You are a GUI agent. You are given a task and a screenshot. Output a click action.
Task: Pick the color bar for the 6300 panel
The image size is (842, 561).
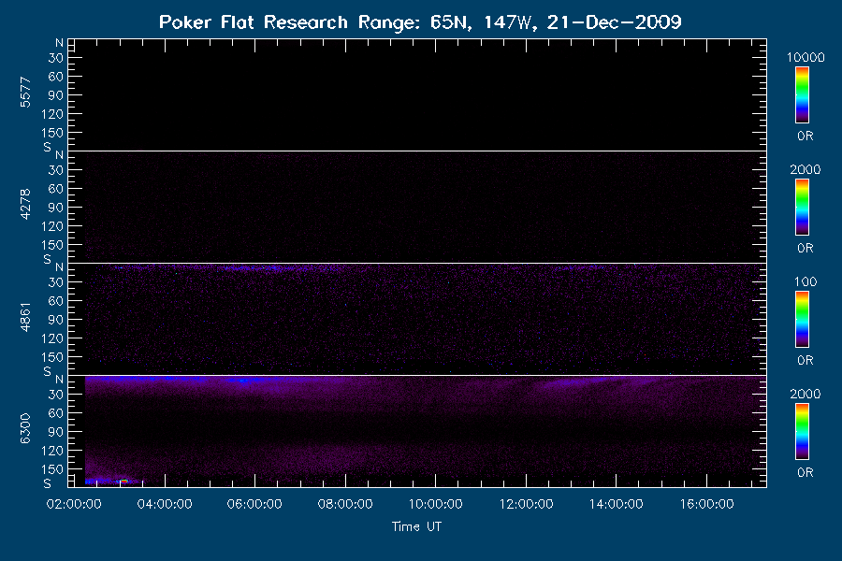(x=803, y=432)
